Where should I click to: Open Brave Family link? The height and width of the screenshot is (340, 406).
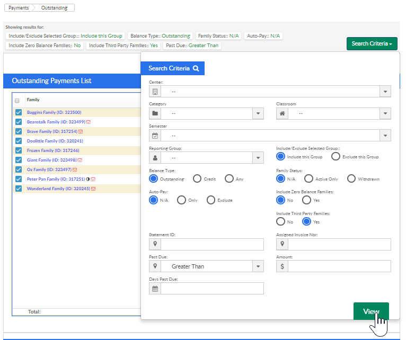(52, 131)
